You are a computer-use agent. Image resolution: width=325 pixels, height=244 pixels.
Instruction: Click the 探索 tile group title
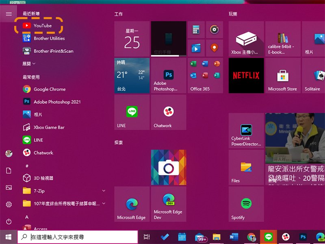tap(119, 143)
